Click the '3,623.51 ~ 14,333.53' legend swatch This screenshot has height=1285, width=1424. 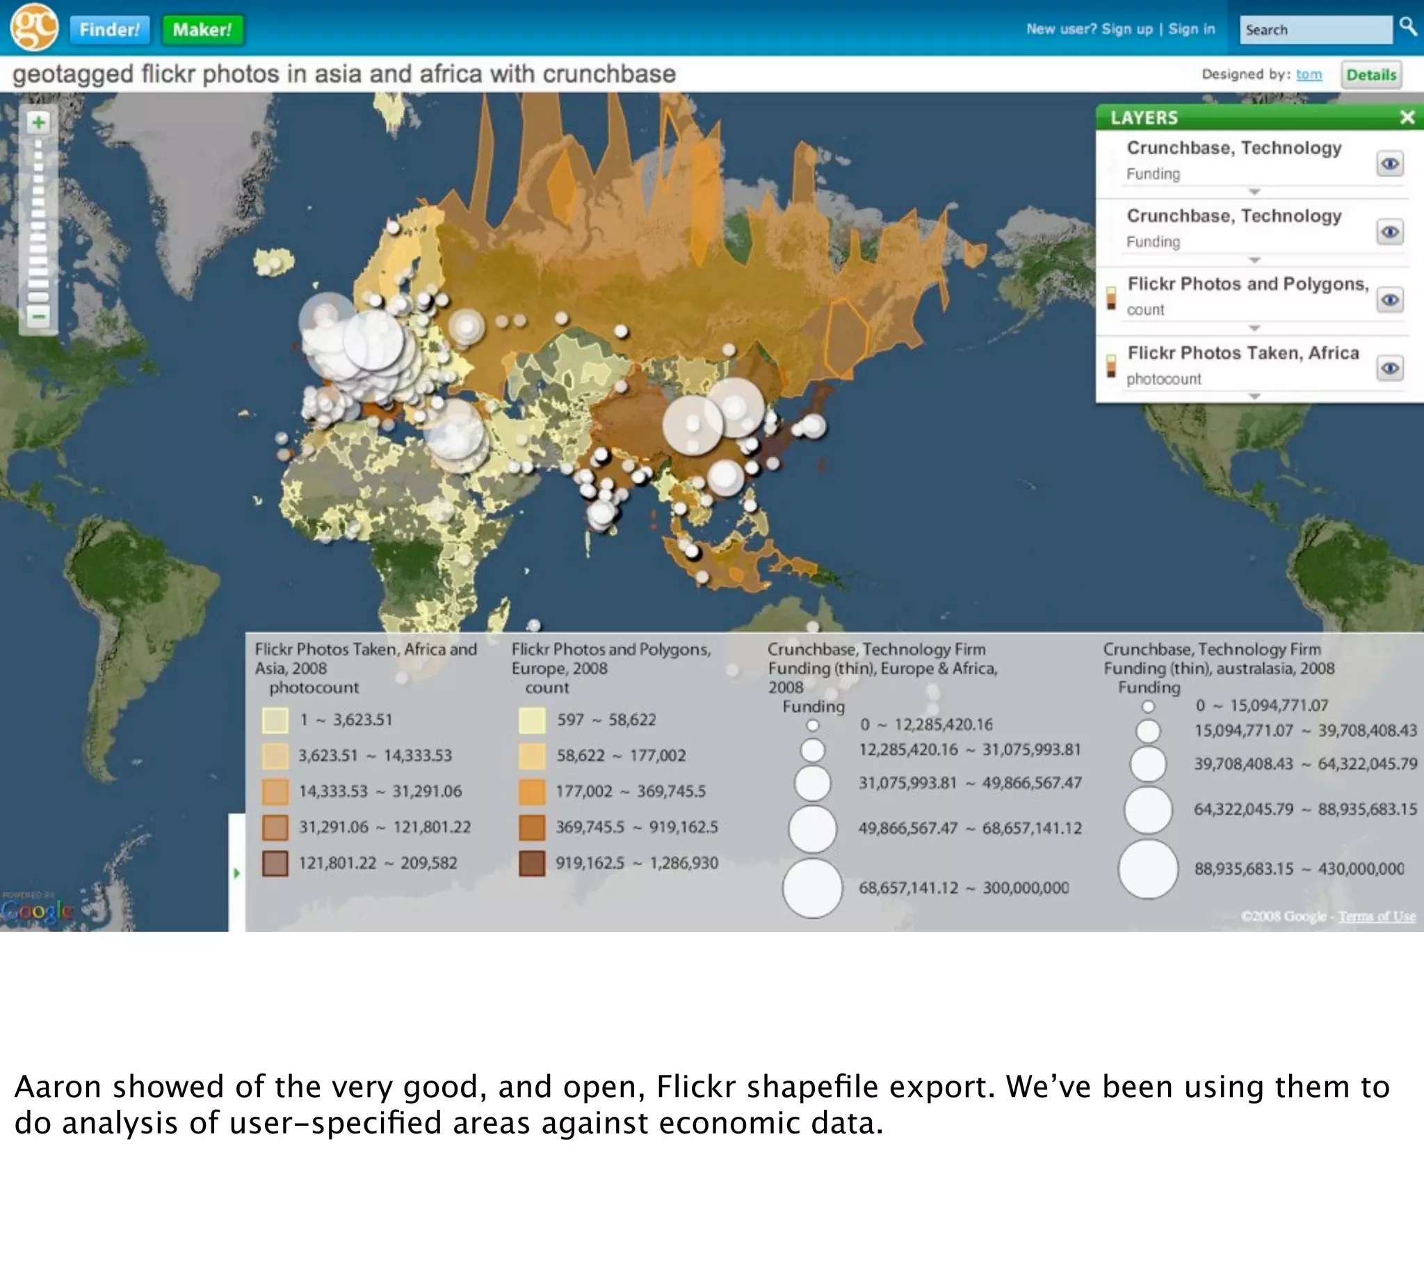coord(275,756)
